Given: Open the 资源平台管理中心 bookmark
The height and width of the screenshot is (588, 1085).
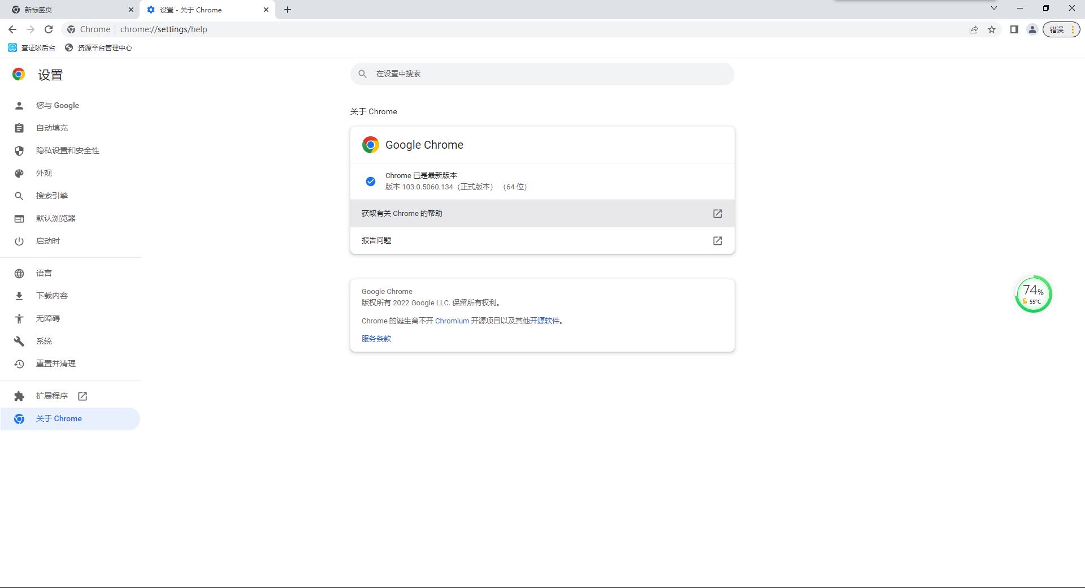Looking at the screenshot, I should click(98, 47).
